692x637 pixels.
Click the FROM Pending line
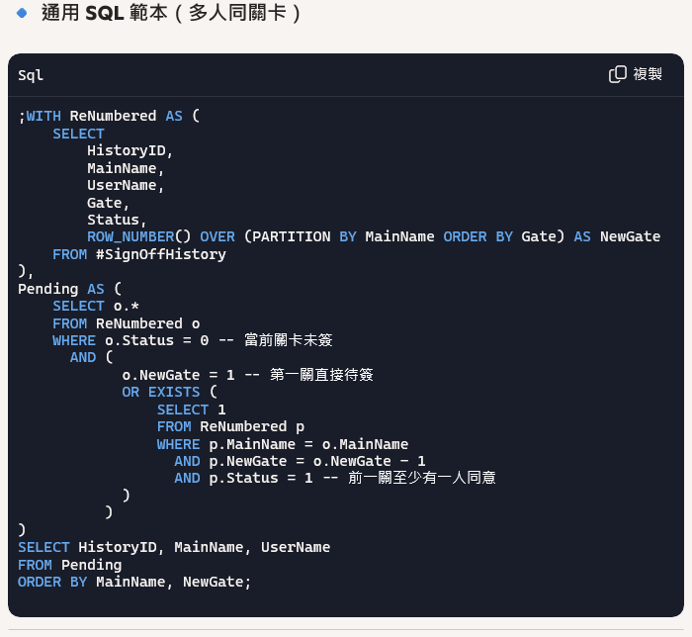click(70, 565)
